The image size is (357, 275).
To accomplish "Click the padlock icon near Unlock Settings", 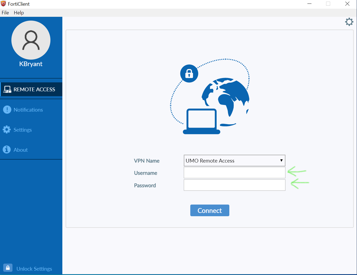I will click(8, 268).
